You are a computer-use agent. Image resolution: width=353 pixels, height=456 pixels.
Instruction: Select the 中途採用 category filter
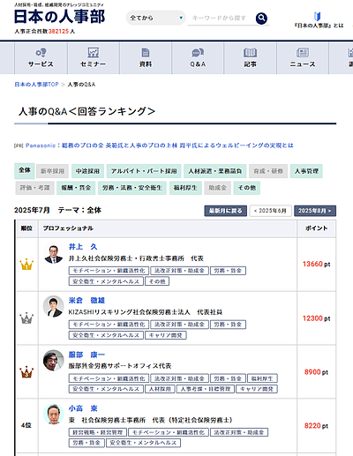pyautogui.click(x=87, y=171)
